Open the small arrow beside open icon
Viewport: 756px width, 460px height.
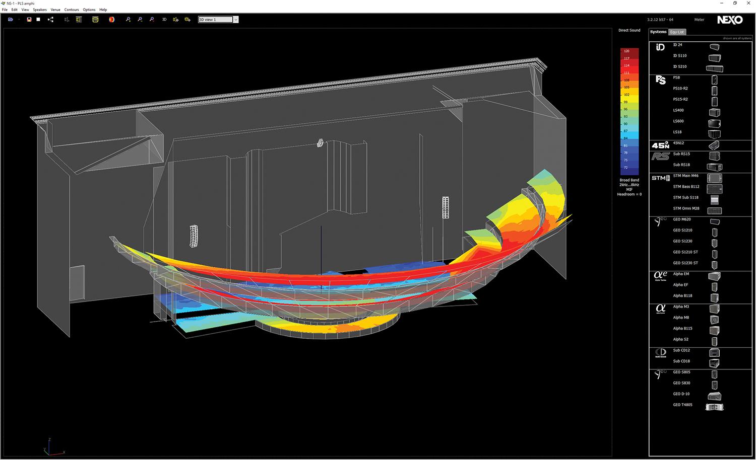tap(19, 20)
